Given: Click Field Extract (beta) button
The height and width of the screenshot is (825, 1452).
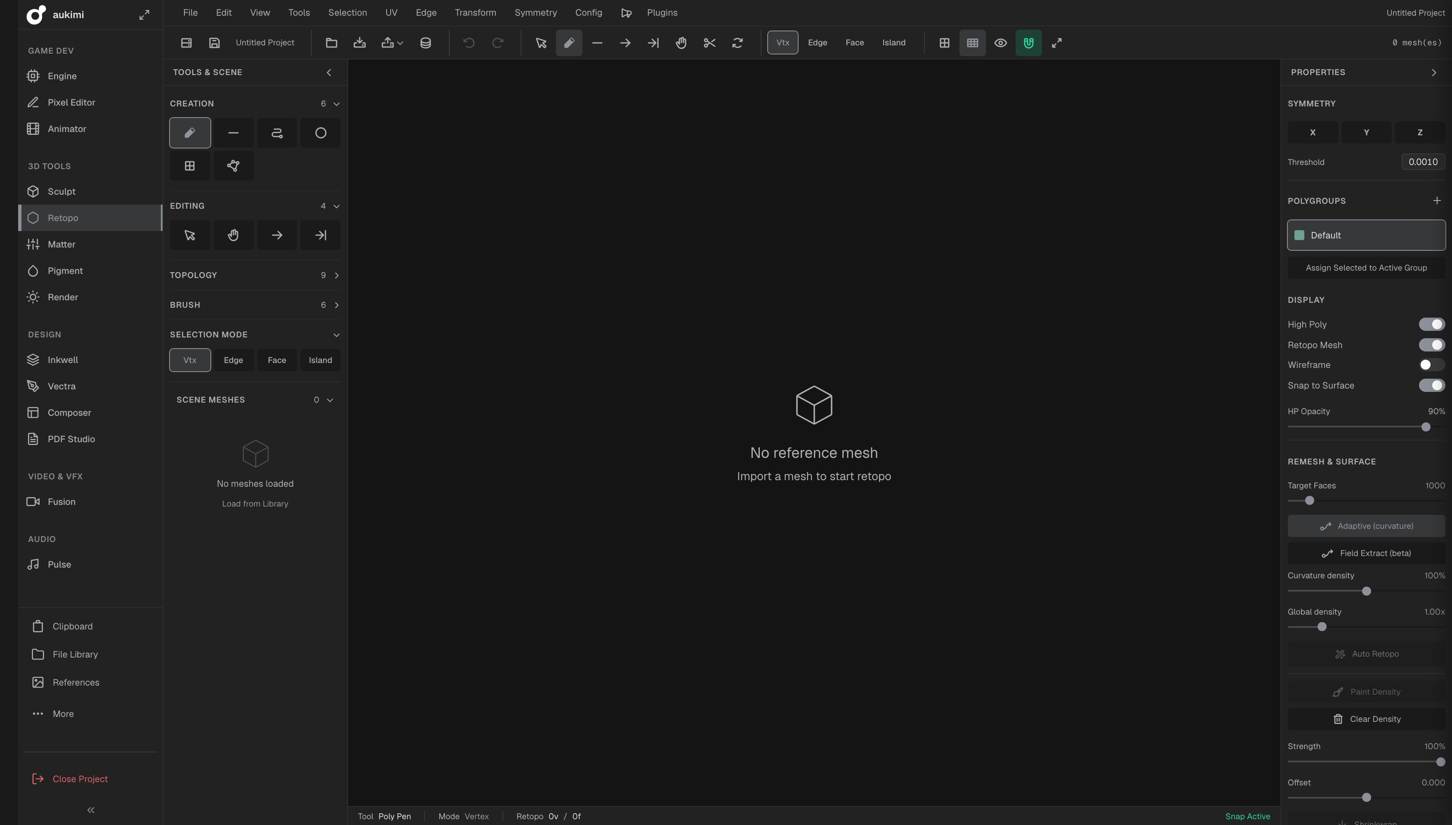Looking at the screenshot, I should coord(1366,554).
